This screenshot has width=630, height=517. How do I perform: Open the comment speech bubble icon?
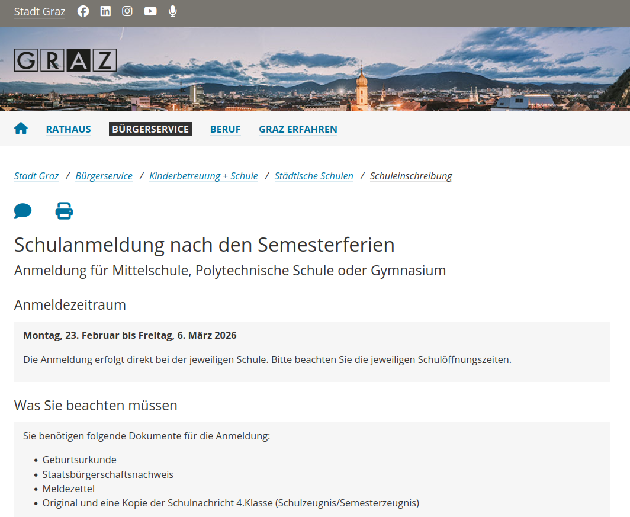[x=22, y=211]
